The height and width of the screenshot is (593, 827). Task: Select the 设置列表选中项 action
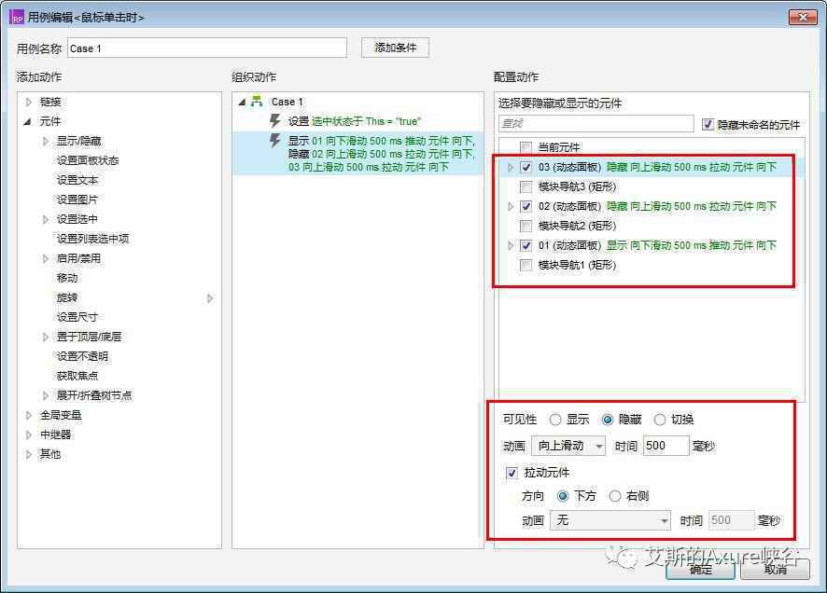point(92,239)
